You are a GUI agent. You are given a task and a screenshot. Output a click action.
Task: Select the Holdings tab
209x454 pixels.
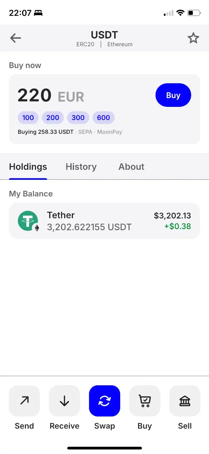click(28, 167)
